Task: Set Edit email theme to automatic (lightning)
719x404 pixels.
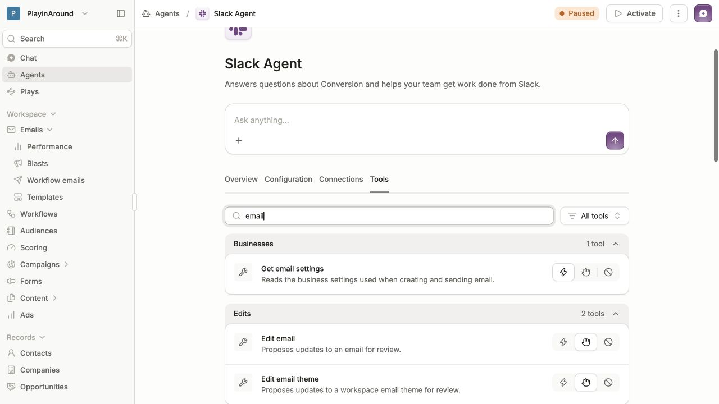Action: coord(563,382)
